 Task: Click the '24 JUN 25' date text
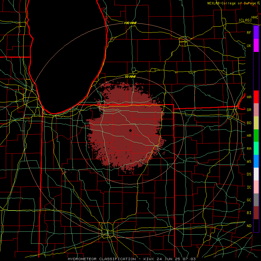[x=168, y=259]
